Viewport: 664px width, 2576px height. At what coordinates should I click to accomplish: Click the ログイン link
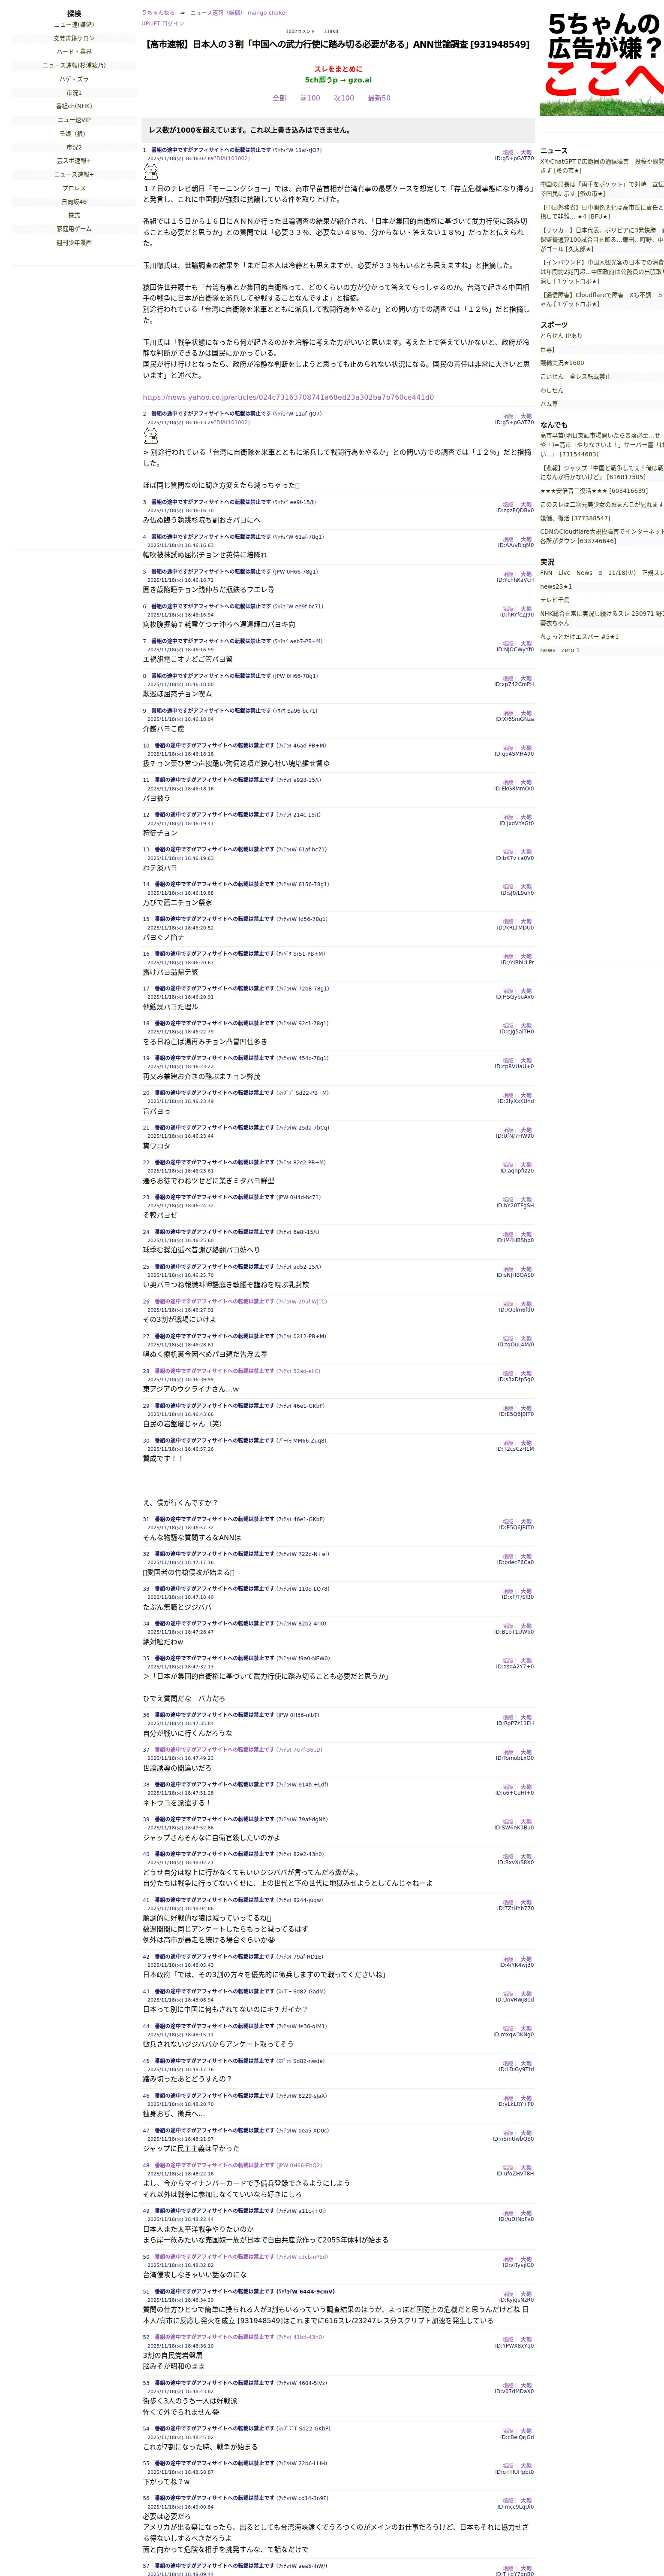(174, 23)
